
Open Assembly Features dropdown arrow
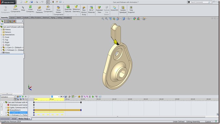pos(68,15)
